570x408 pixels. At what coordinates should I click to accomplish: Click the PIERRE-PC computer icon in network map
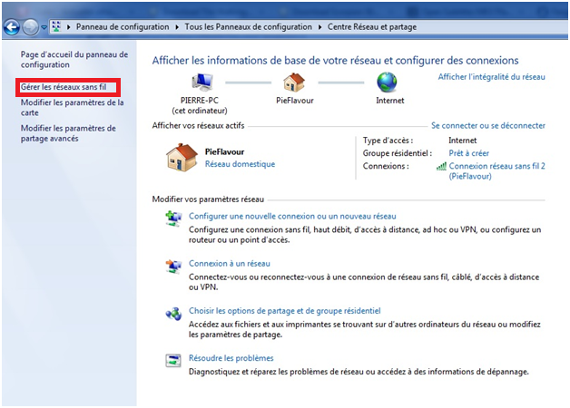pos(202,82)
